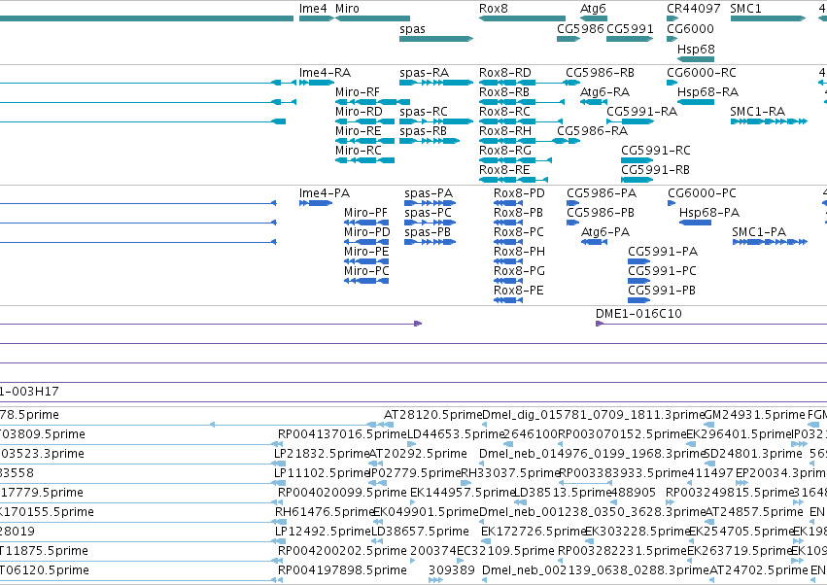This screenshot has width=827, height=585.
Task: Select transcript Miro-RC
Action: [359, 151]
